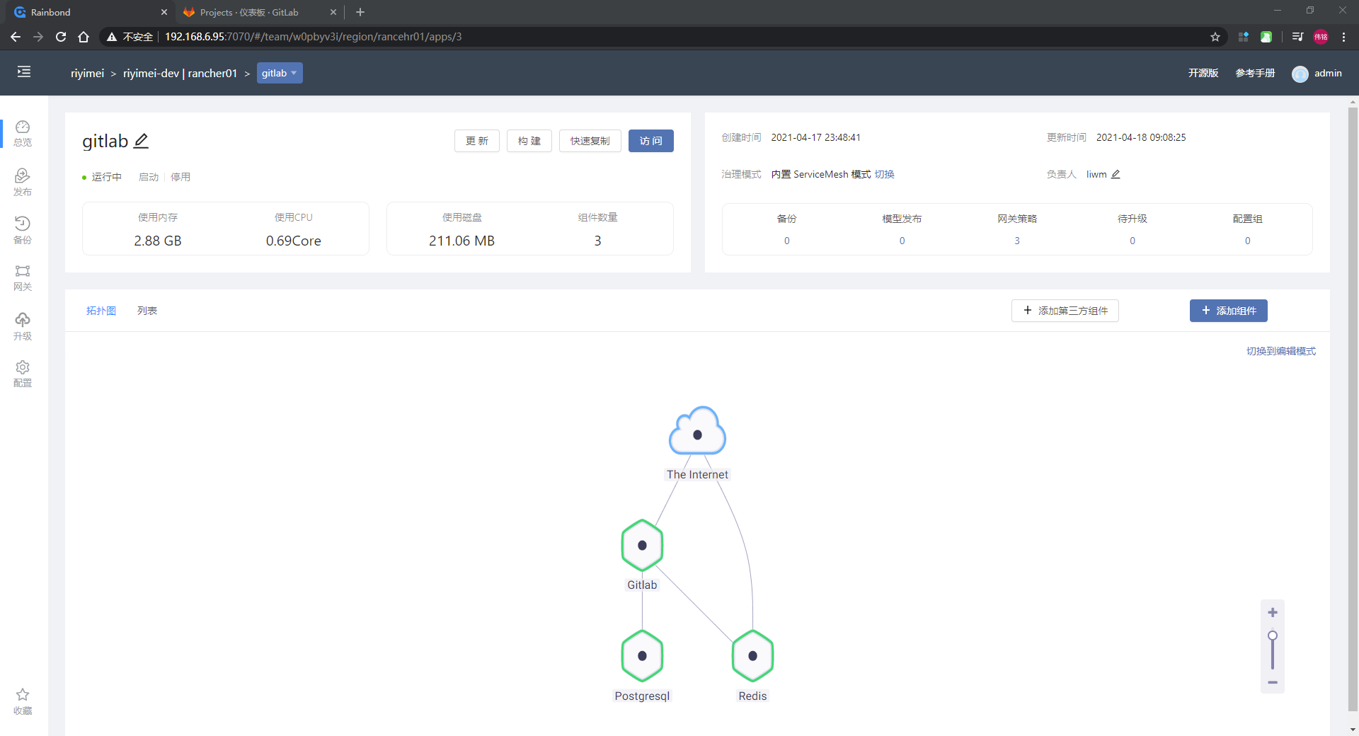Zoom in the topology with plus icon
The height and width of the screenshot is (736, 1359).
pyautogui.click(x=1273, y=613)
